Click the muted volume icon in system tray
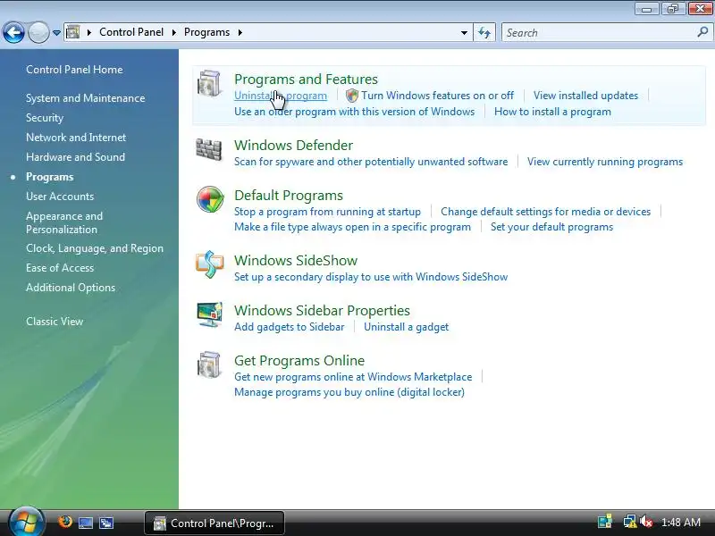The image size is (715, 536). pyautogui.click(x=645, y=522)
